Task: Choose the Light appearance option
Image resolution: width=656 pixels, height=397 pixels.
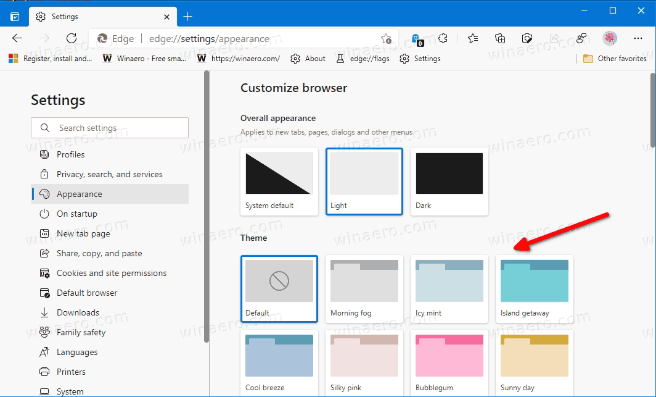Action: (x=364, y=181)
